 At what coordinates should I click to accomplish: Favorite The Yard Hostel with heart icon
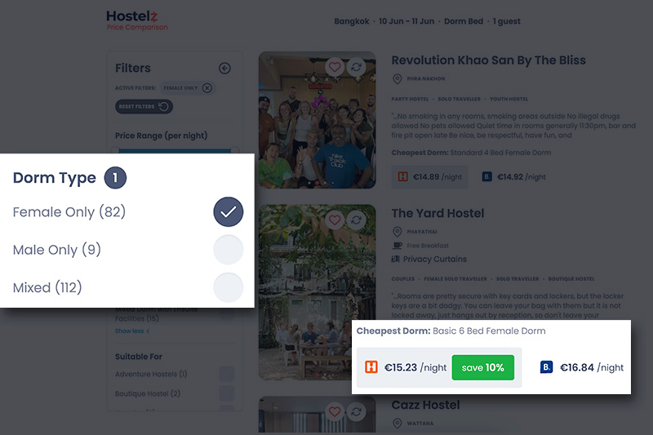coord(335,220)
